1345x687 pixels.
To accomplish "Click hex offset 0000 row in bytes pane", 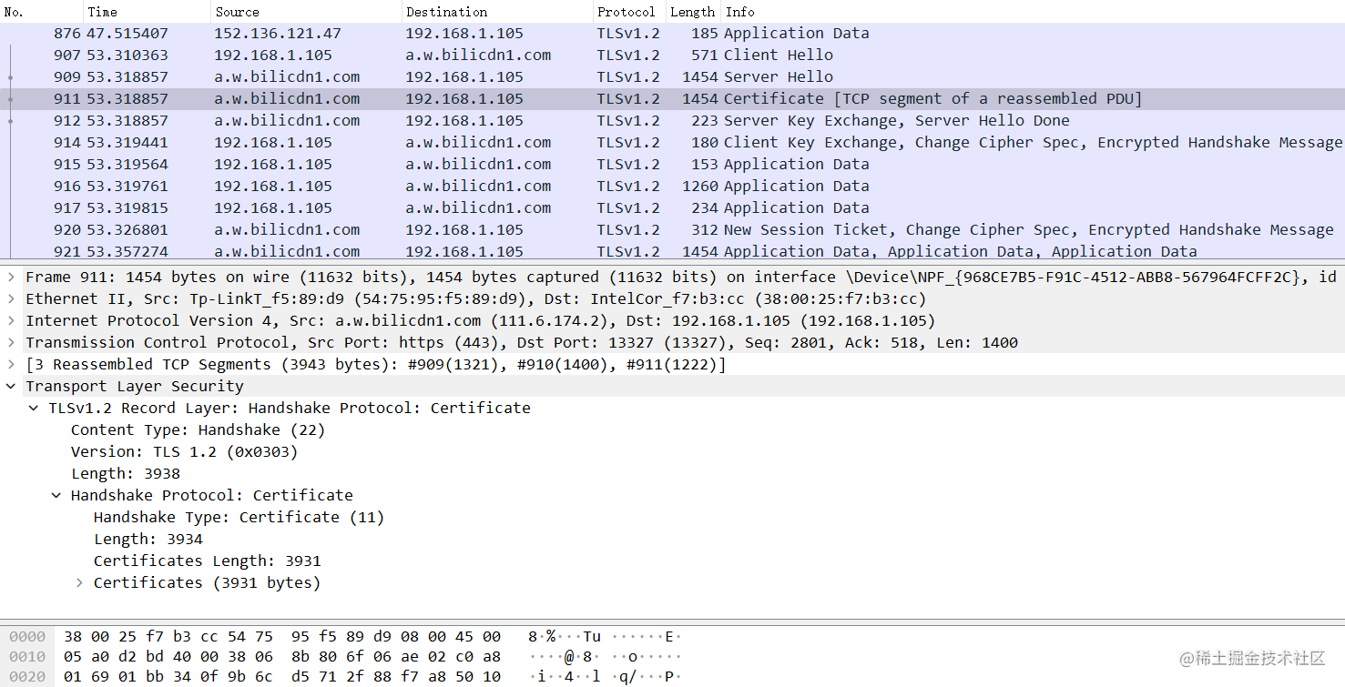I will (x=27, y=637).
